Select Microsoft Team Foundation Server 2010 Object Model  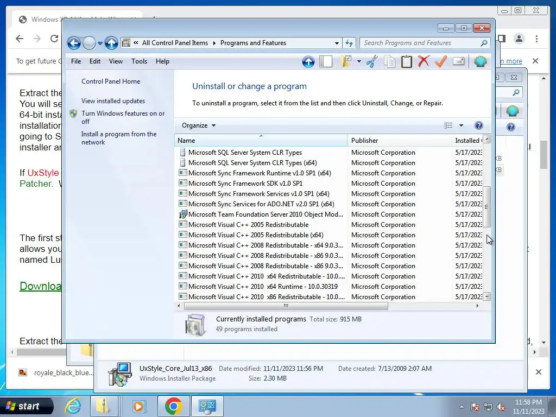(266, 214)
